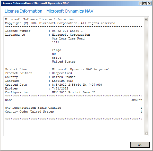Close the License Information window

point(149,3)
